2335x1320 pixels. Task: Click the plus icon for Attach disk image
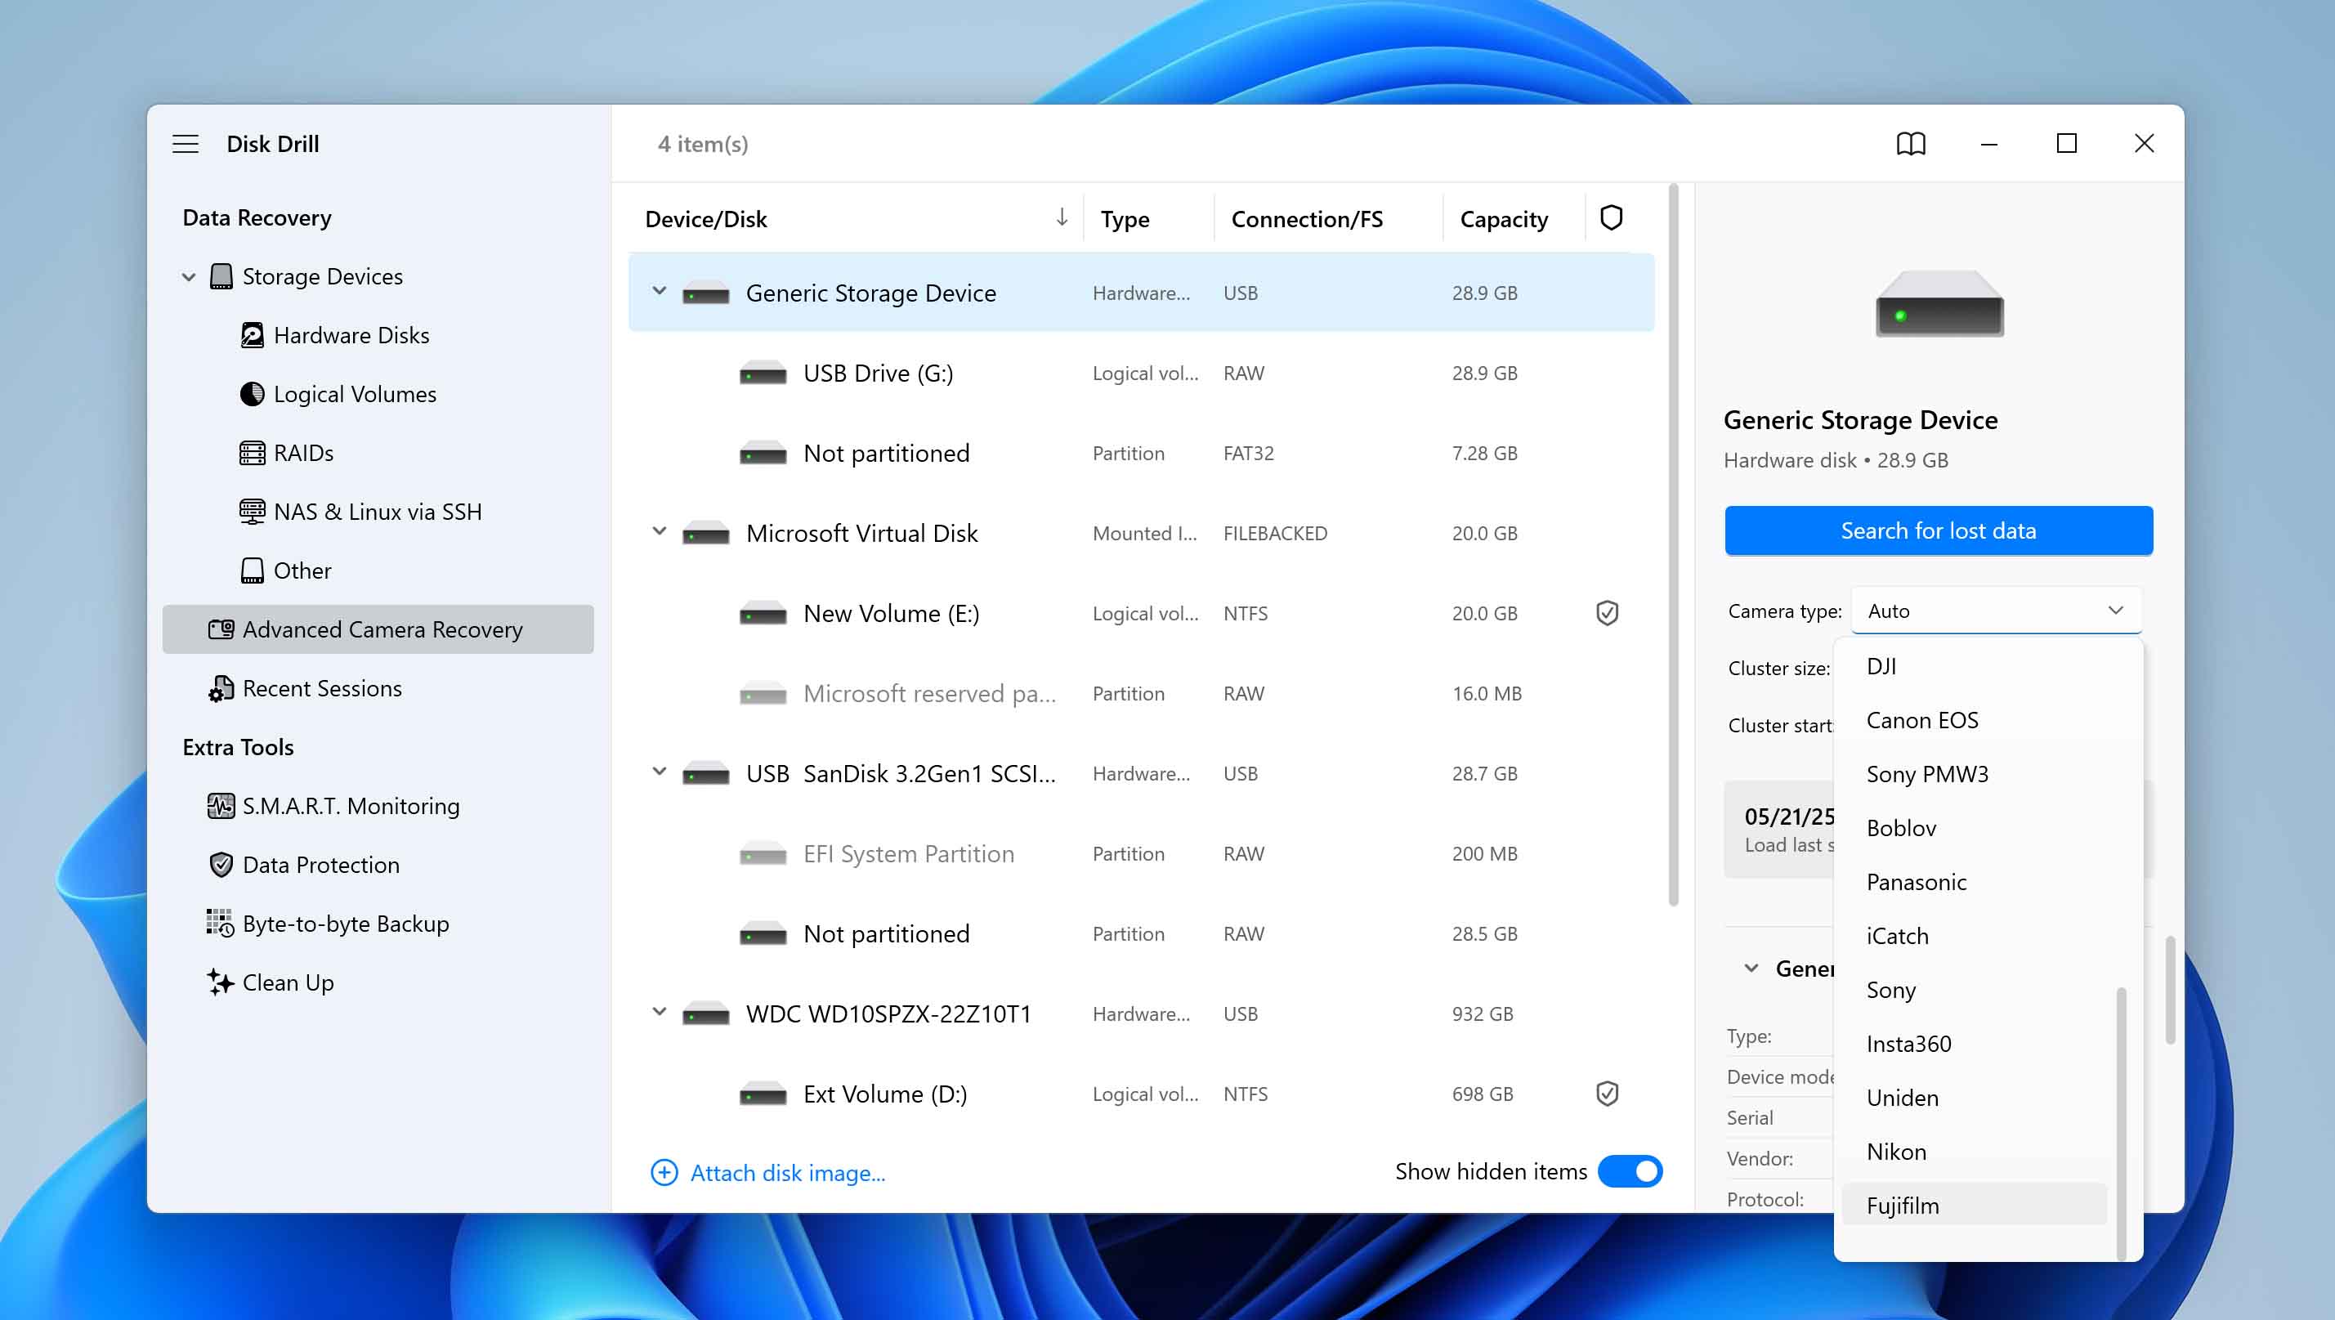[x=664, y=1172]
